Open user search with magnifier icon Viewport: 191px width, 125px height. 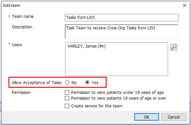click(174, 47)
